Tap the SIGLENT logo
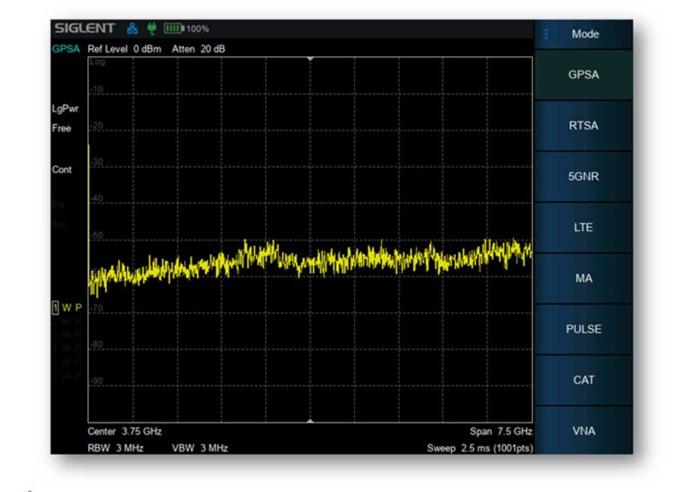Screen dimensions: 697x492 point(87,29)
